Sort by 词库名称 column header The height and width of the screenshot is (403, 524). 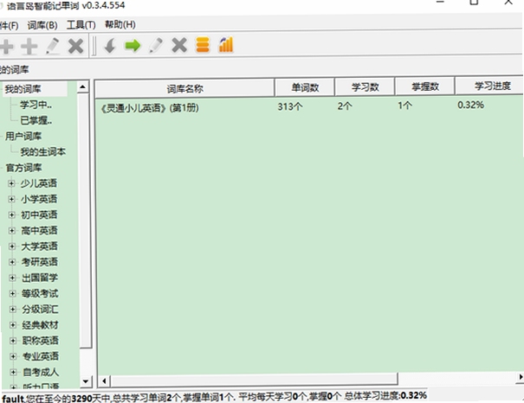(184, 89)
